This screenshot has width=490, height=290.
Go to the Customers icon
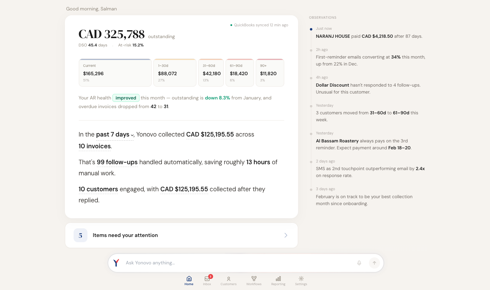228,279
